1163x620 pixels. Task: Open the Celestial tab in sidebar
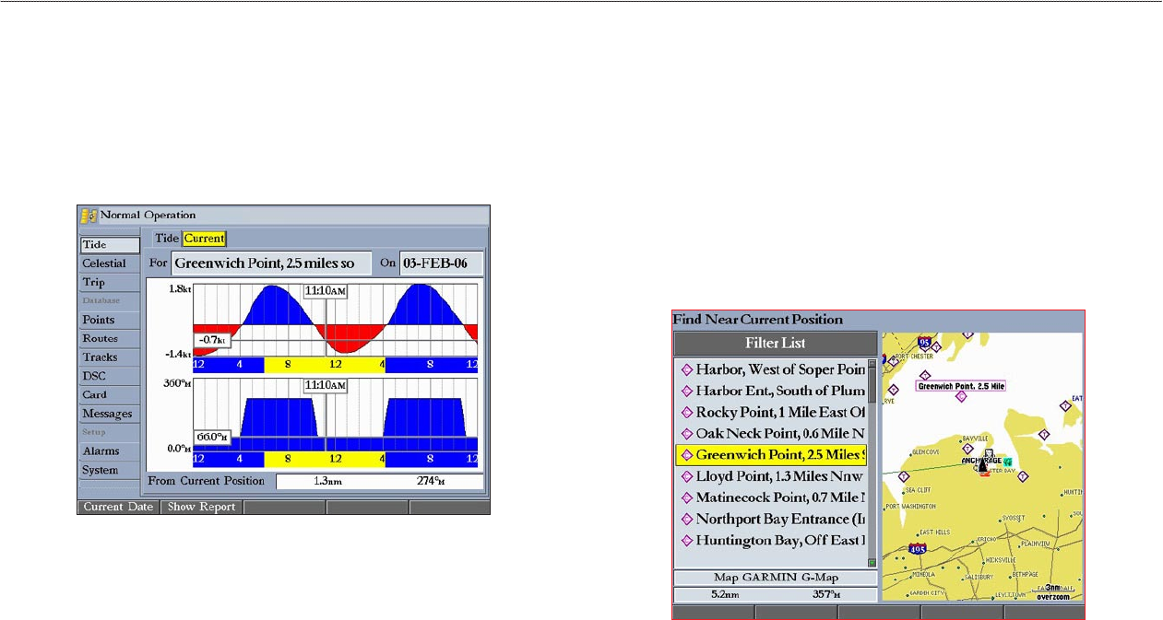pyautogui.click(x=104, y=263)
